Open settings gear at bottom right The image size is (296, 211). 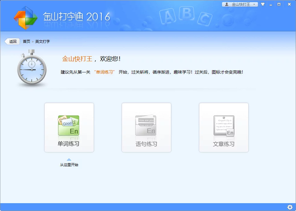(290, 207)
